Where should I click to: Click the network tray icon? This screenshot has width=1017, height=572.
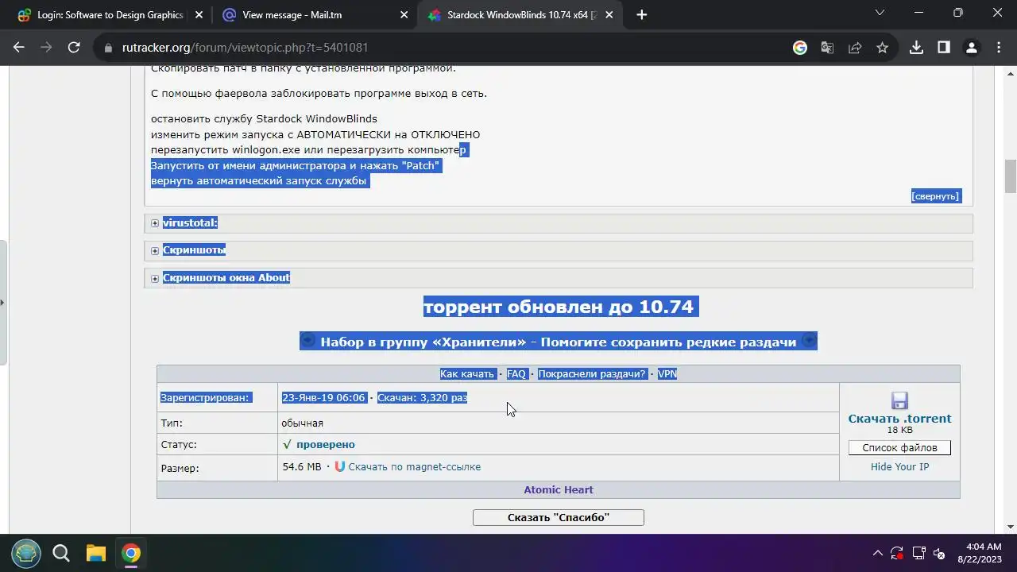click(918, 553)
